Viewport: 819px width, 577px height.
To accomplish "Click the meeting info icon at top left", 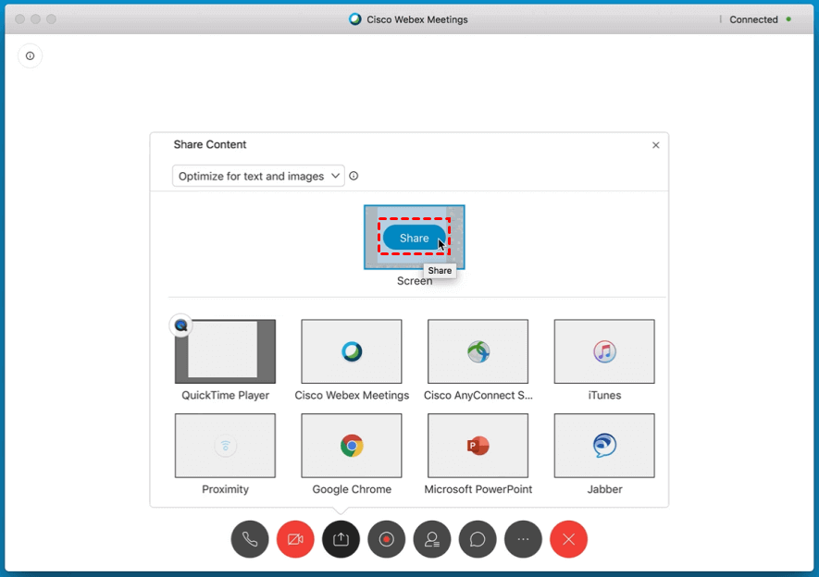I will pyautogui.click(x=30, y=55).
